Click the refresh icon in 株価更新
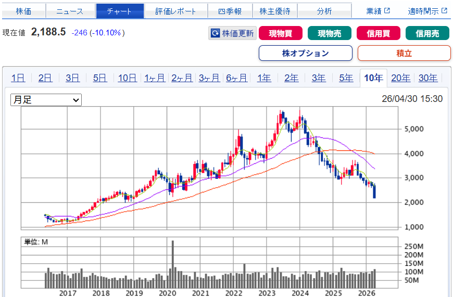The image size is (453, 297). (215, 33)
